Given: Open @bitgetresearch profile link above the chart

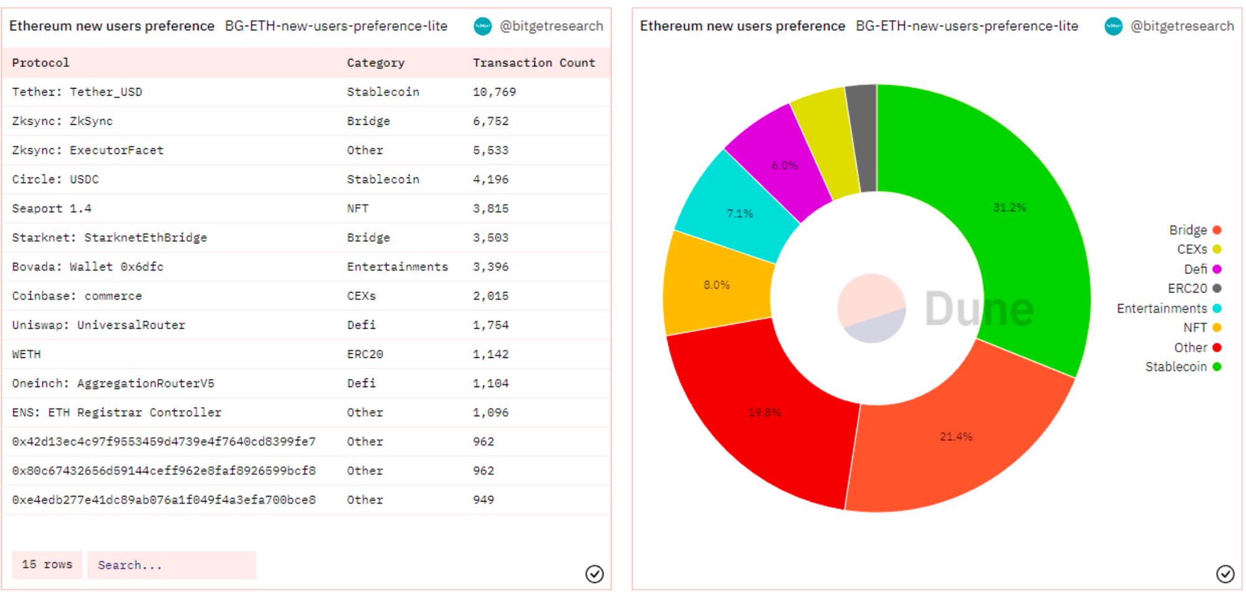Looking at the screenshot, I should [x=1182, y=26].
